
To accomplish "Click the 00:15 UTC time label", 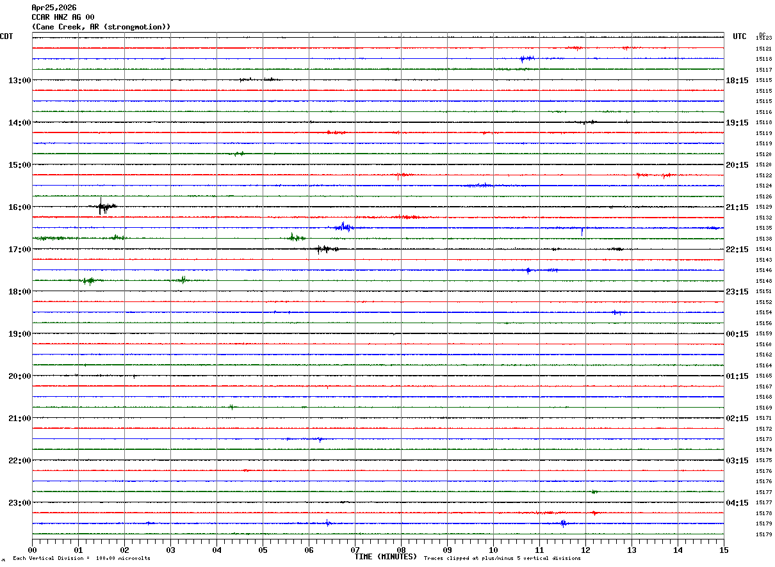I will 737,334.
